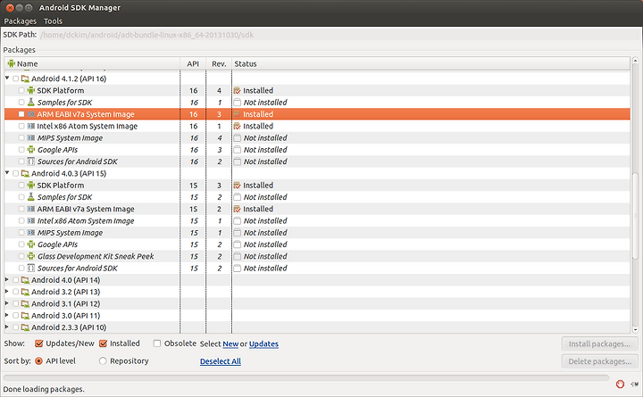Click the New selection link
Screen dimensions: 643x397
[x=230, y=344]
